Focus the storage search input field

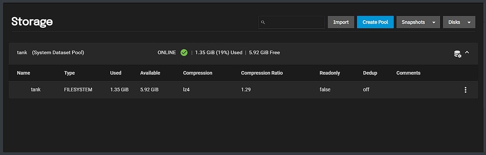tap(295, 22)
